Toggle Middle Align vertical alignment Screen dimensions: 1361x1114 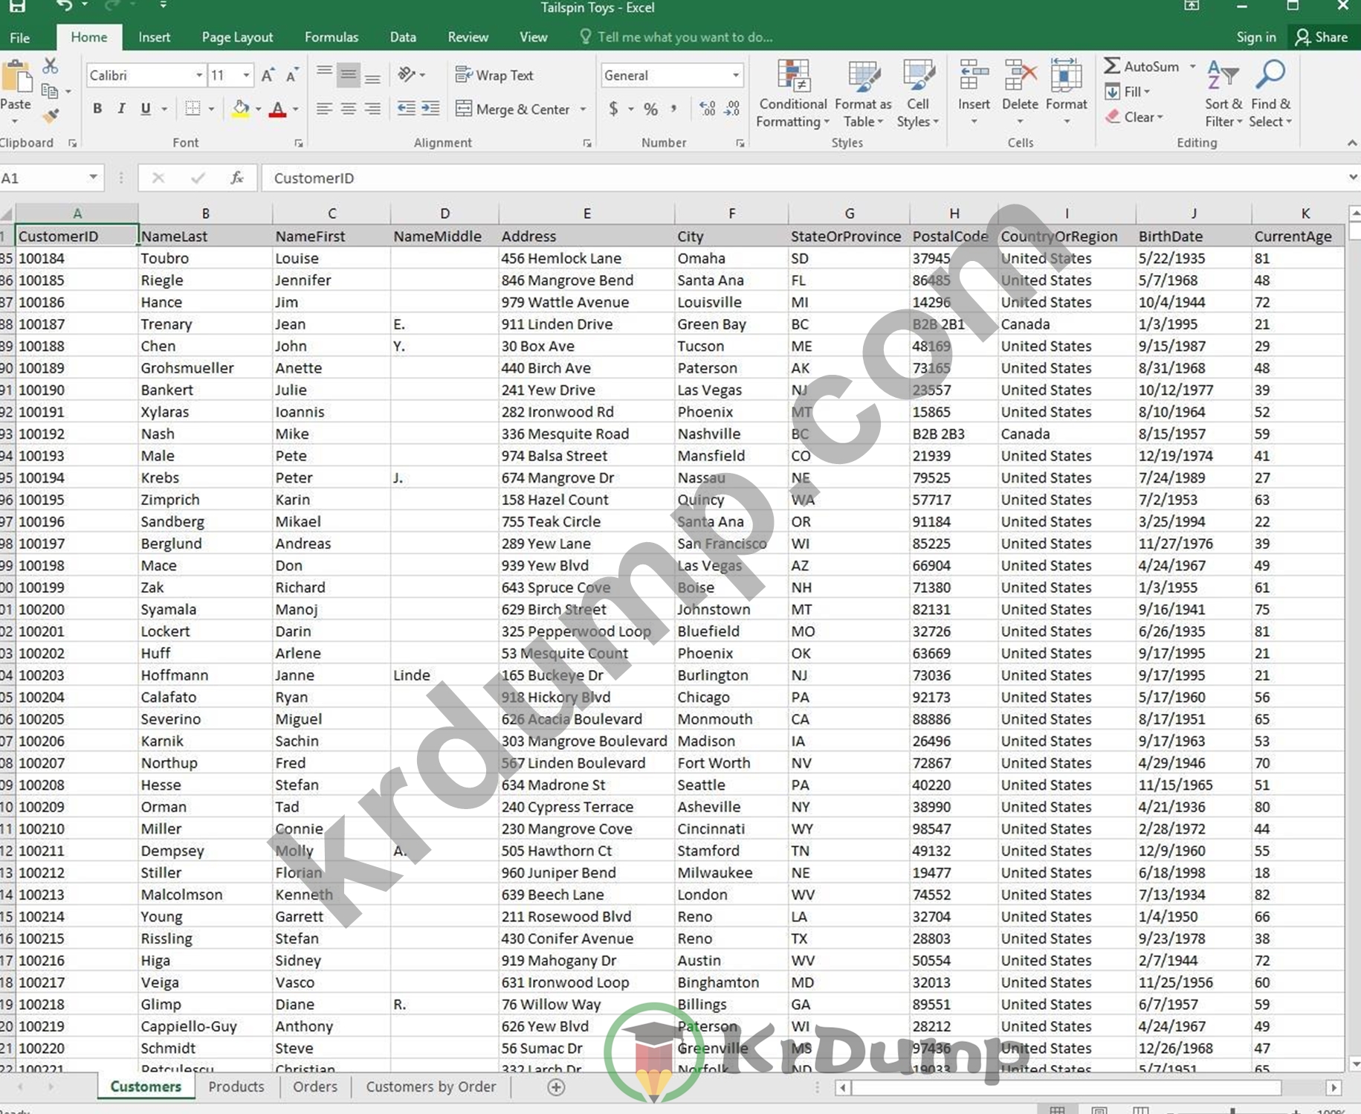[349, 74]
